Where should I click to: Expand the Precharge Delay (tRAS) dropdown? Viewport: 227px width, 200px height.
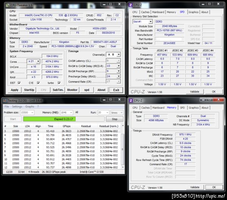point(118,76)
